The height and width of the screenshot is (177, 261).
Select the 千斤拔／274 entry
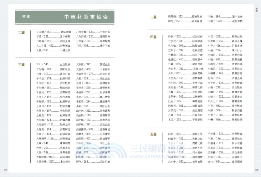(x=54, y=78)
